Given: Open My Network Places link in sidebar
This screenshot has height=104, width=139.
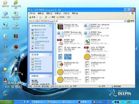Looking at the screenshot, I should coord(38,69).
